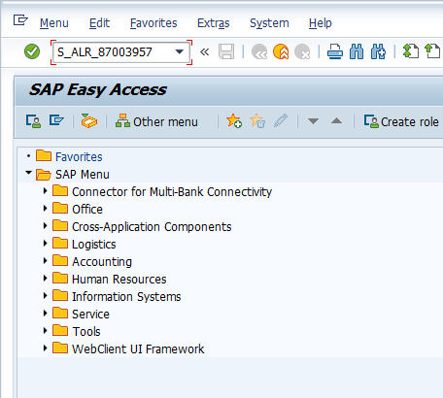Screen dimensions: 443x398
Task: Expand the Tools folder
Action: coord(45,331)
